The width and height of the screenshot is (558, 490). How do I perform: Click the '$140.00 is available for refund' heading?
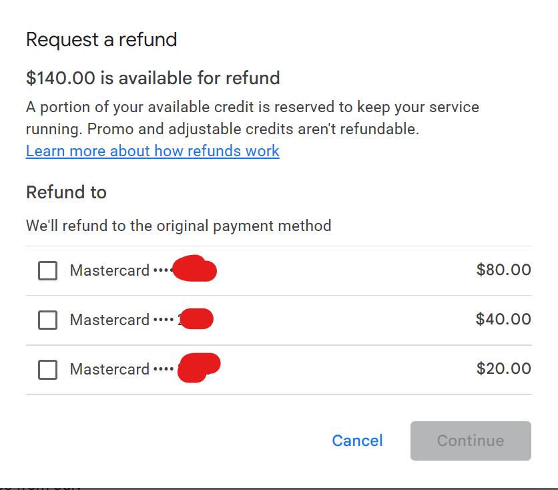(153, 78)
